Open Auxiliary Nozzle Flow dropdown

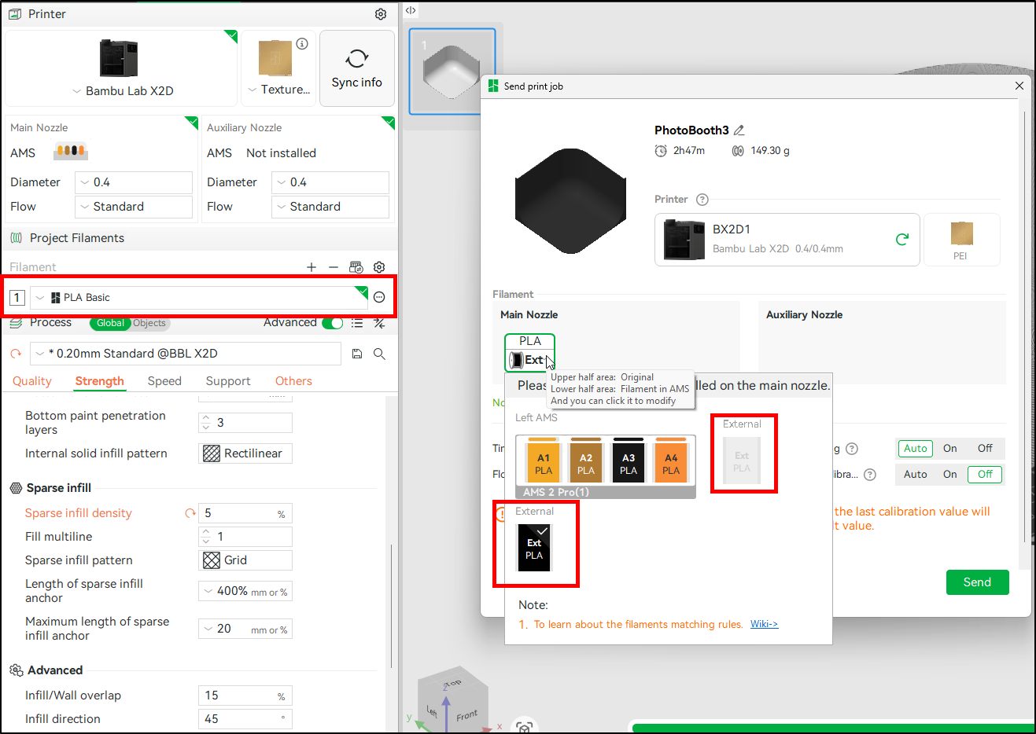(330, 207)
